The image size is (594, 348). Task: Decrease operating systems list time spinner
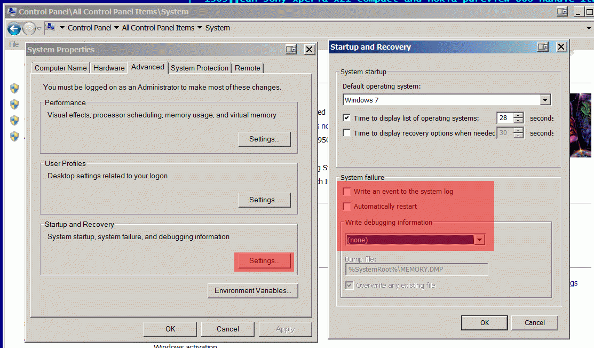518,121
